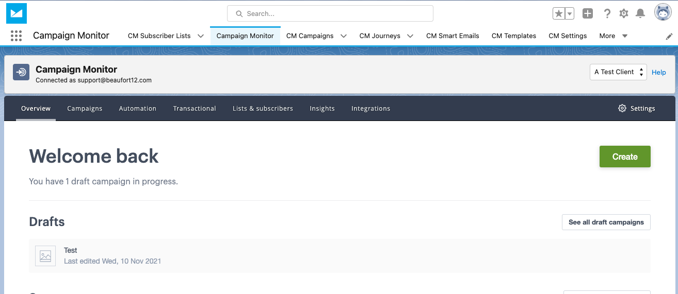Screen dimensions: 678x294
Task: Expand the CM Campaigns chevron
Action: [344, 36]
